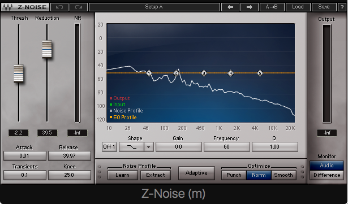The height and width of the screenshot is (204, 348).
Task: Click the Gain field showing 0.0
Action: (x=179, y=147)
